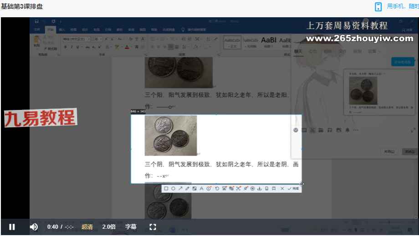The width and height of the screenshot is (419, 236).
Task: Click the mobile phone icon at top right
Action: coord(378,6)
